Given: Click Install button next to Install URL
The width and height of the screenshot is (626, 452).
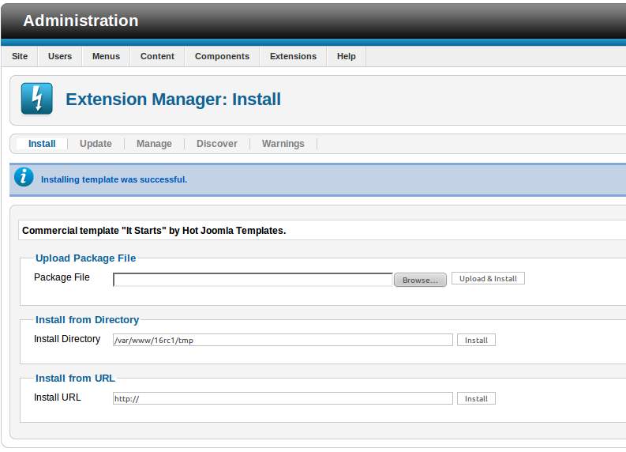Looking at the screenshot, I should pyautogui.click(x=476, y=399).
